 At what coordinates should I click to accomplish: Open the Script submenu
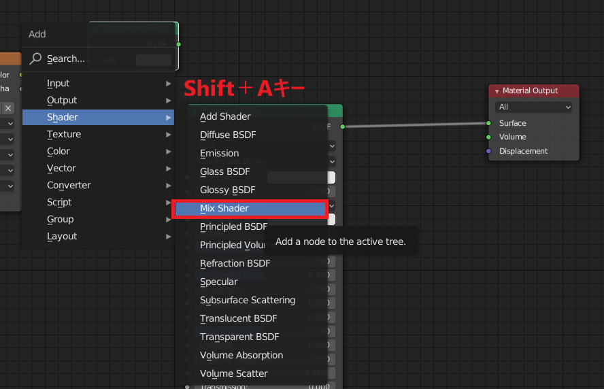click(98, 202)
